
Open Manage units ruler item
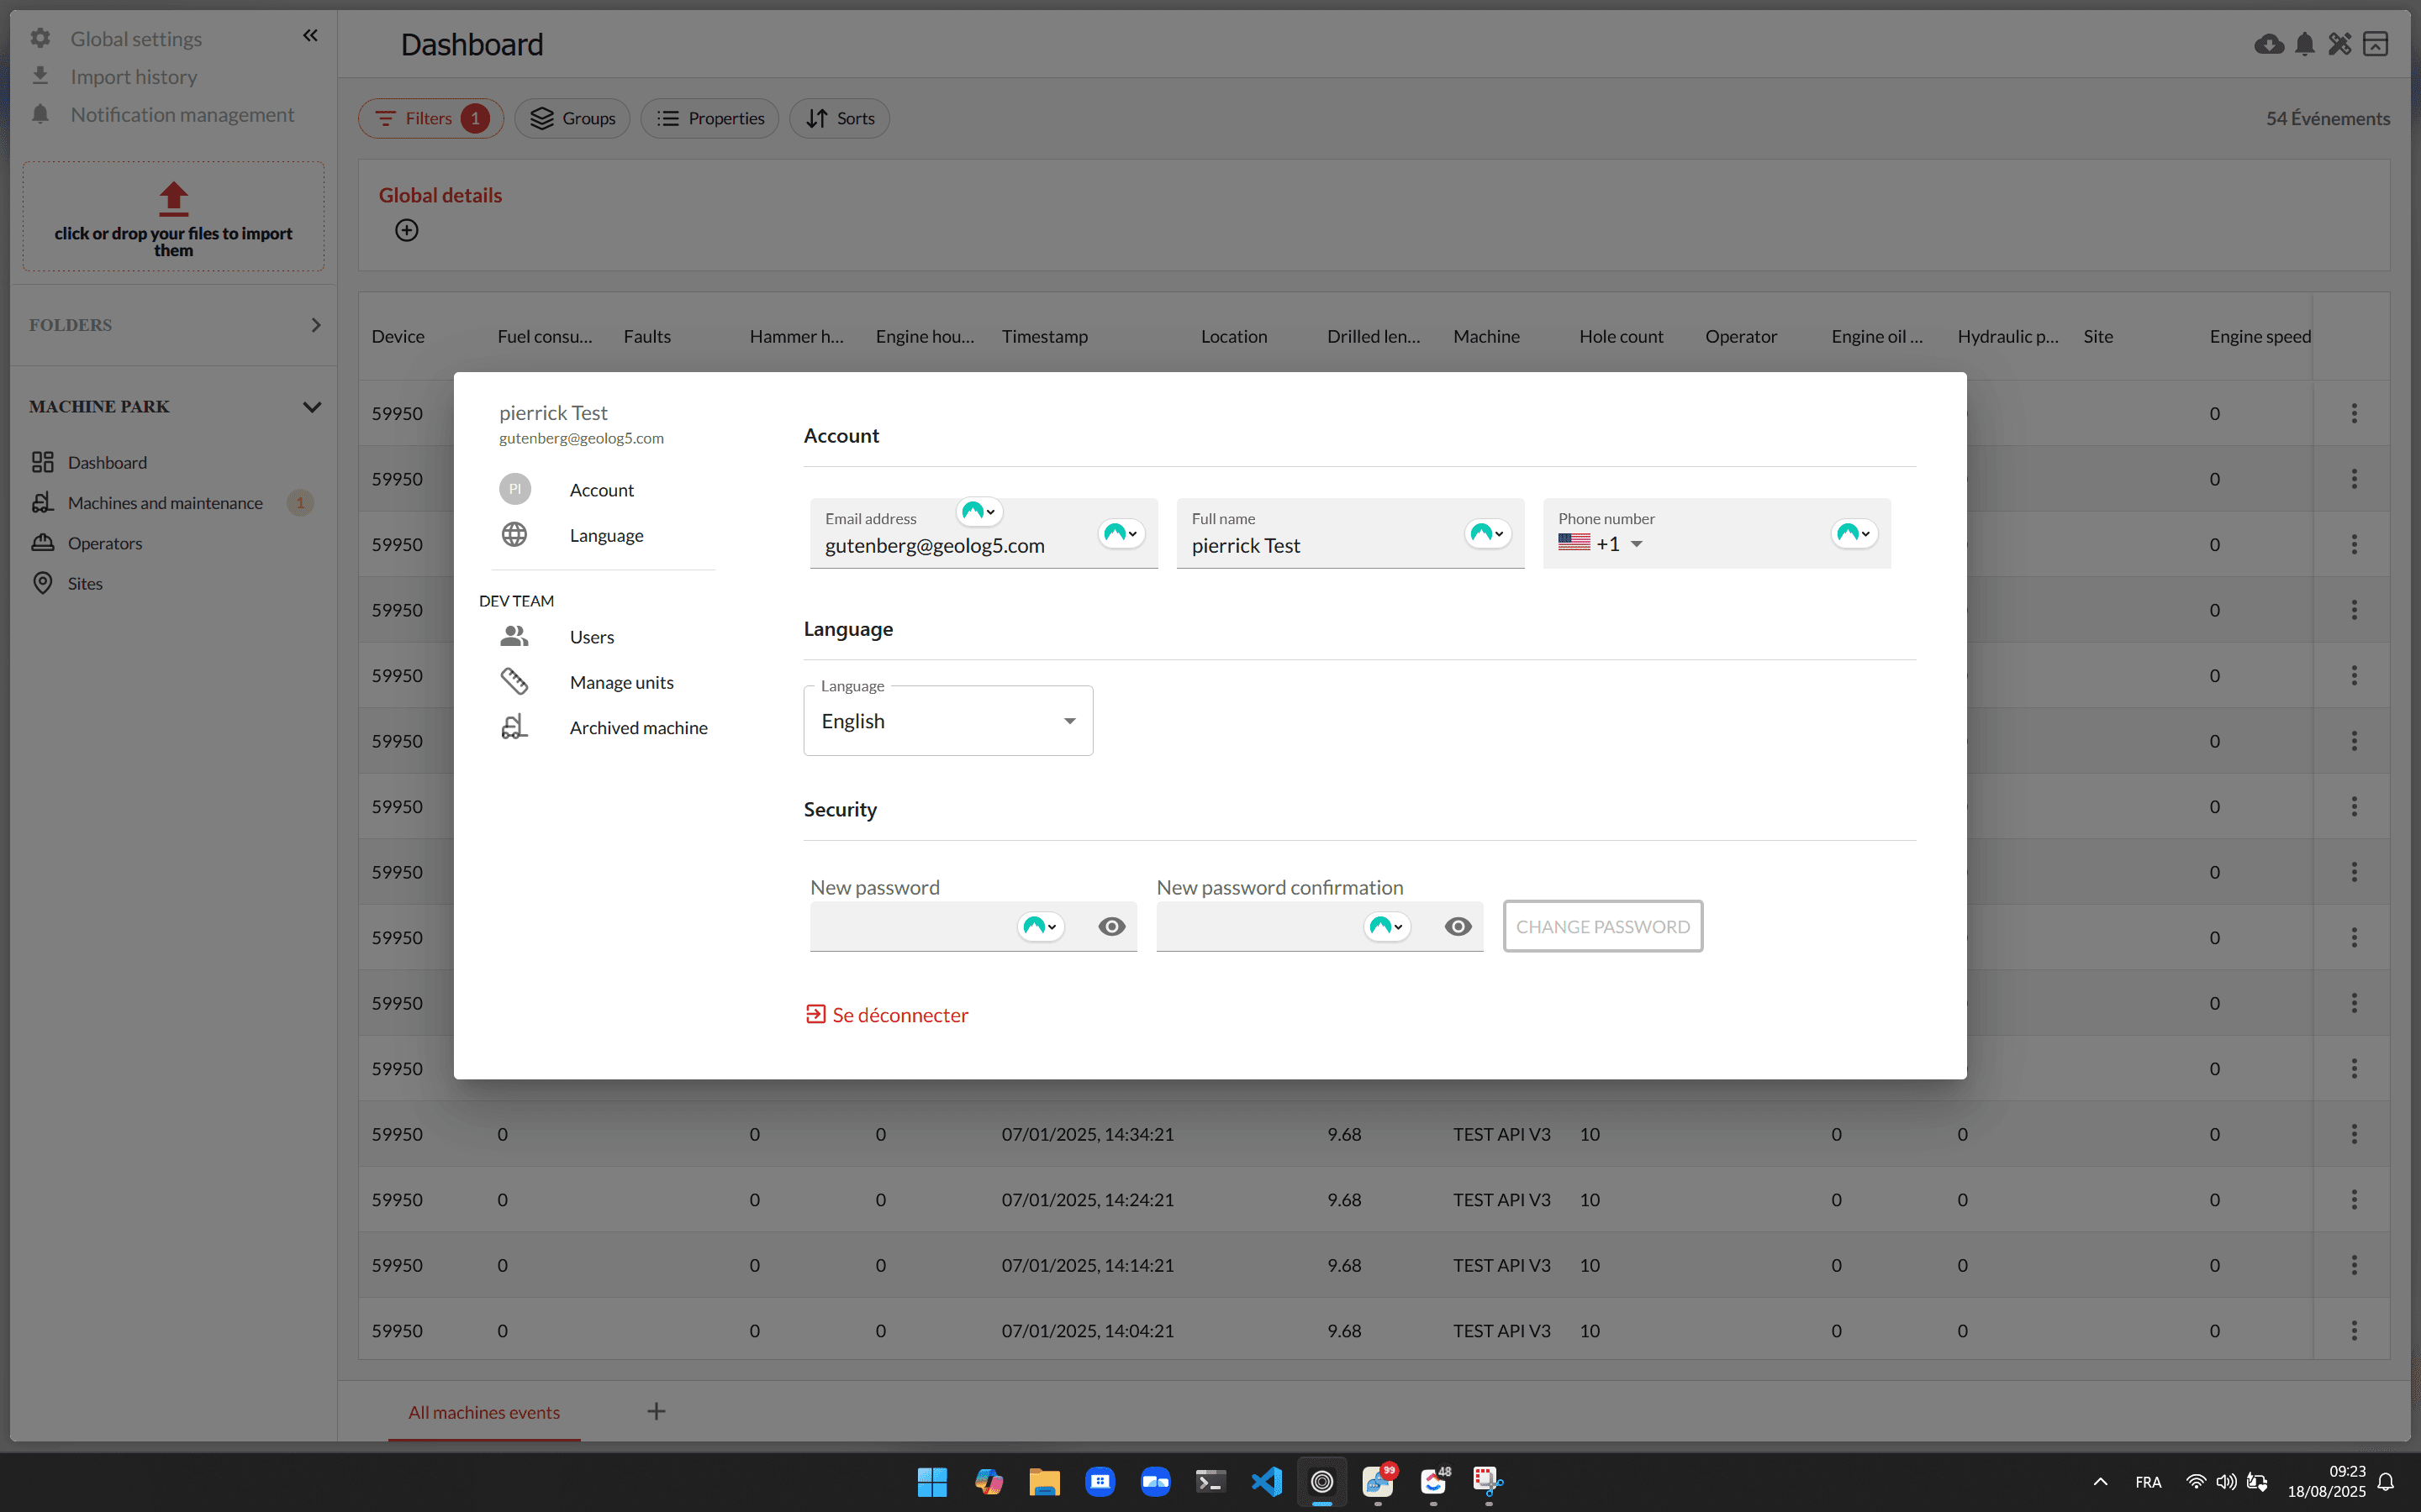(x=620, y=682)
